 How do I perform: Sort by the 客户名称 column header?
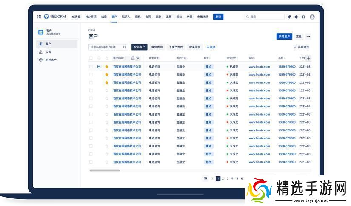(119, 58)
